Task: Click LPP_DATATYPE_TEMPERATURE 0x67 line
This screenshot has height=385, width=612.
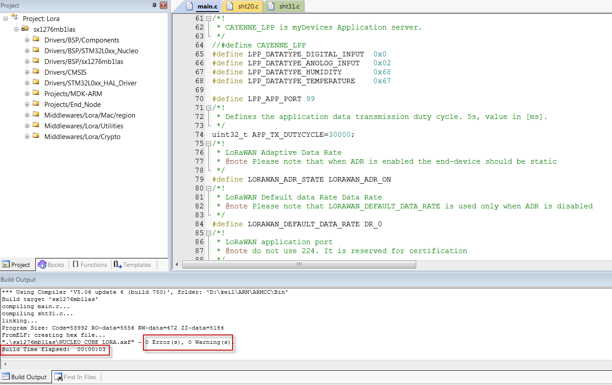Action: click(302, 81)
